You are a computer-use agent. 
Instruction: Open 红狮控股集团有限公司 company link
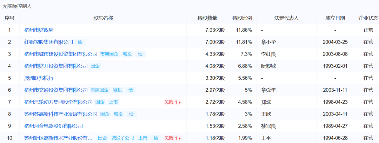(48, 42)
